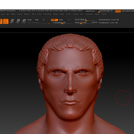Open the Texture menu
The image size is (134, 134).
click(75, 14)
